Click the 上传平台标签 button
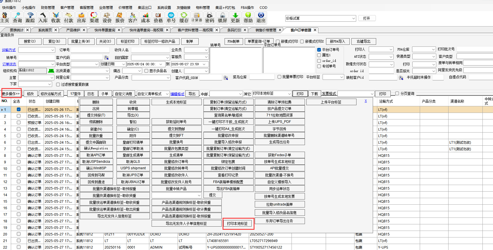Viewport: 493px width, 250px height. point(331,102)
